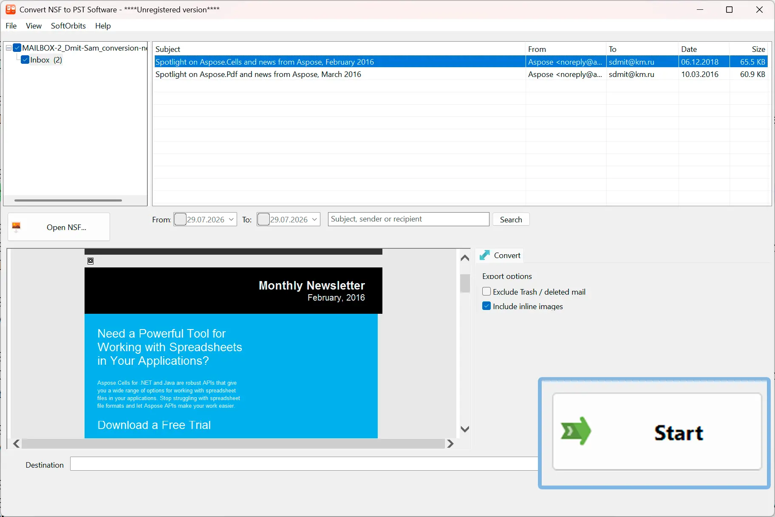Enable the To date filter checkbox
The width and height of the screenshot is (775, 517).
[263, 219]
